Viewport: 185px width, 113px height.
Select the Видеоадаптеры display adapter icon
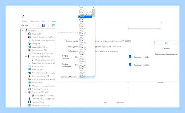pyautogui.click(x=30, y=47)
